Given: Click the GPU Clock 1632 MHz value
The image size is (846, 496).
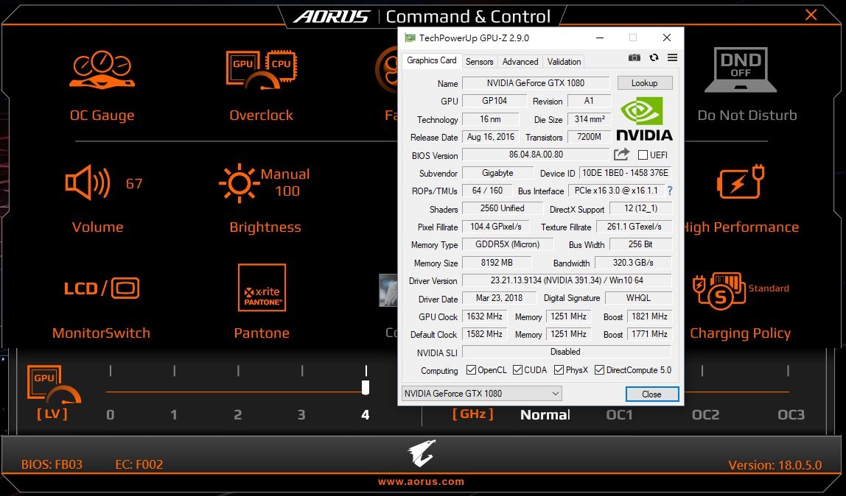Looking at the screenshot, I should (x=484, y=316).
